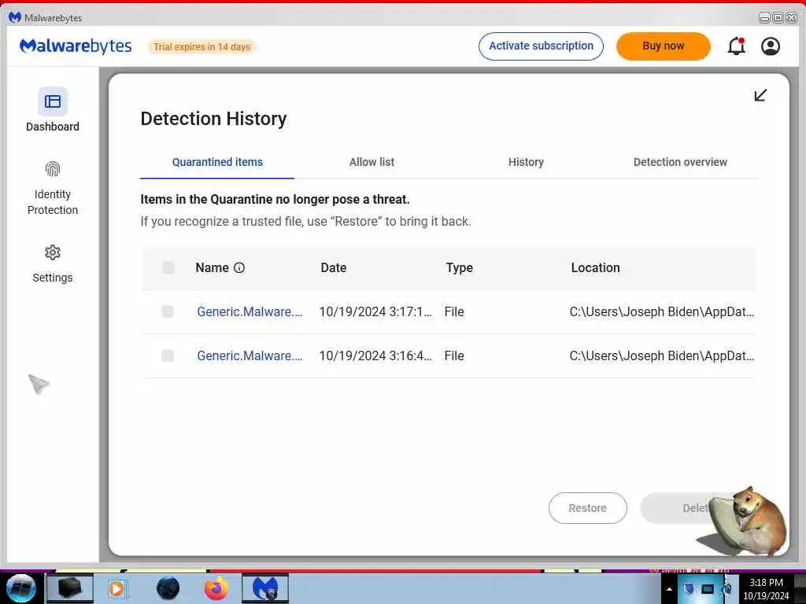Open the second Generic.Malware link

pyautogui.click(x=250, y=356)
